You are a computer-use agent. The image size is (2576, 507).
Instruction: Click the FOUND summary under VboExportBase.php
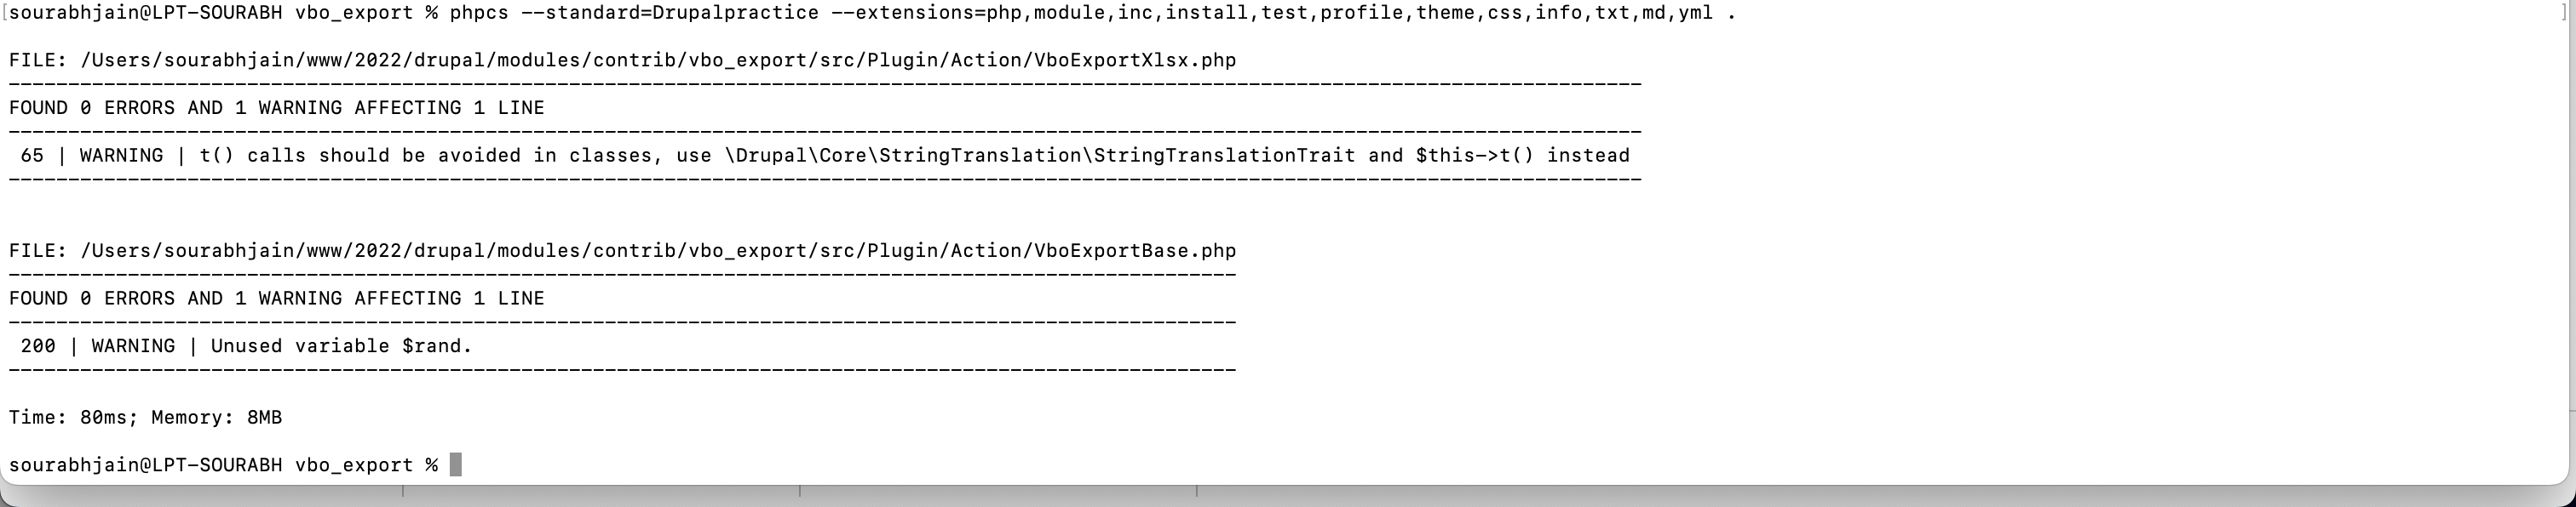coord(277,299)
